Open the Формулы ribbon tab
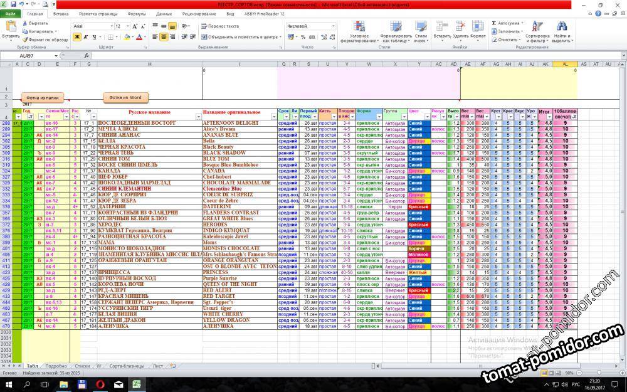The width and height of the screenshot is (627, 392). pos(136,13)
